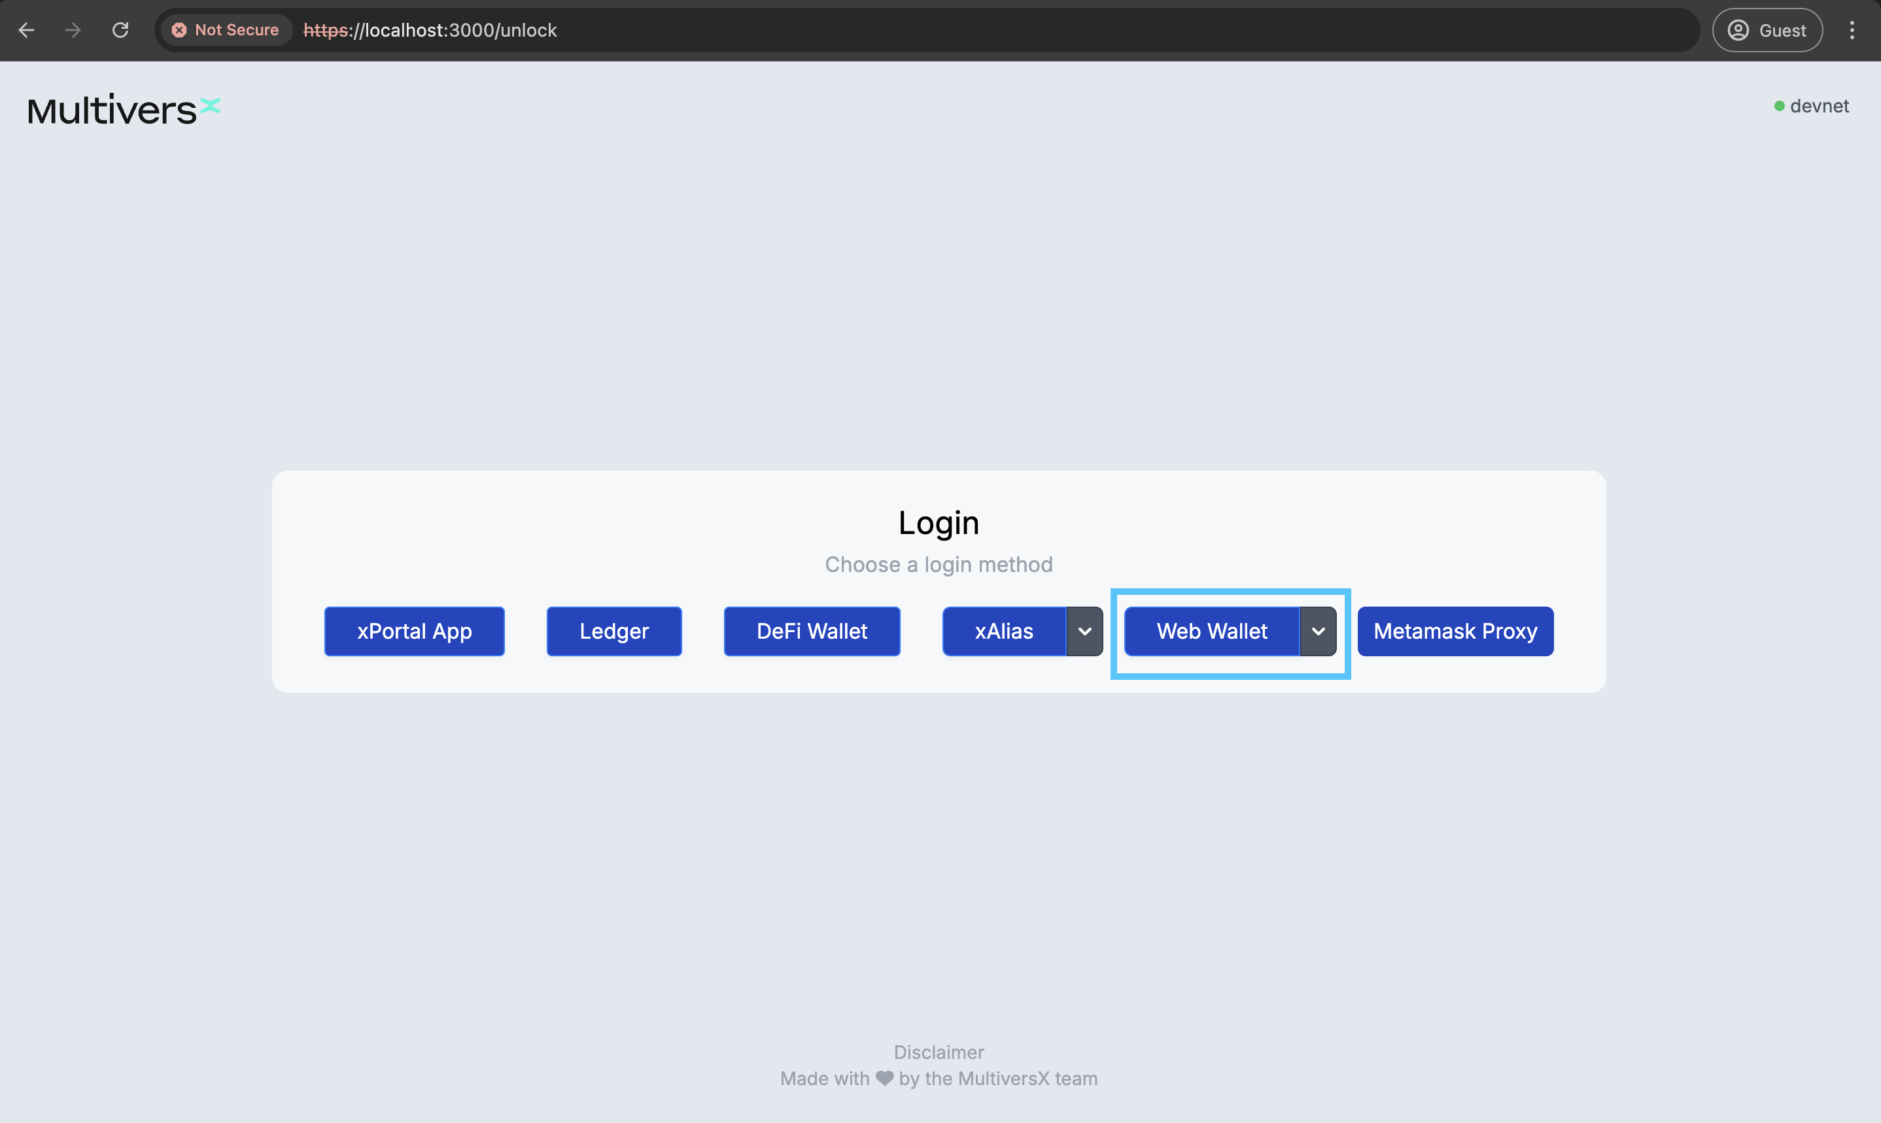Expand the xAlias dropdown chevron

click(1084, 631)
